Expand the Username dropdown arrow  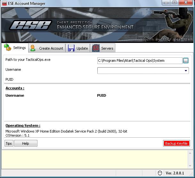click(186, 71)
